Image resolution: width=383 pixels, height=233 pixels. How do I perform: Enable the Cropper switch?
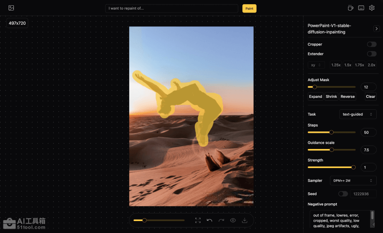point(372,44)
